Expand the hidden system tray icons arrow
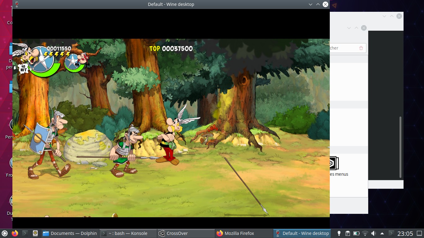 [x=382, y=233]
